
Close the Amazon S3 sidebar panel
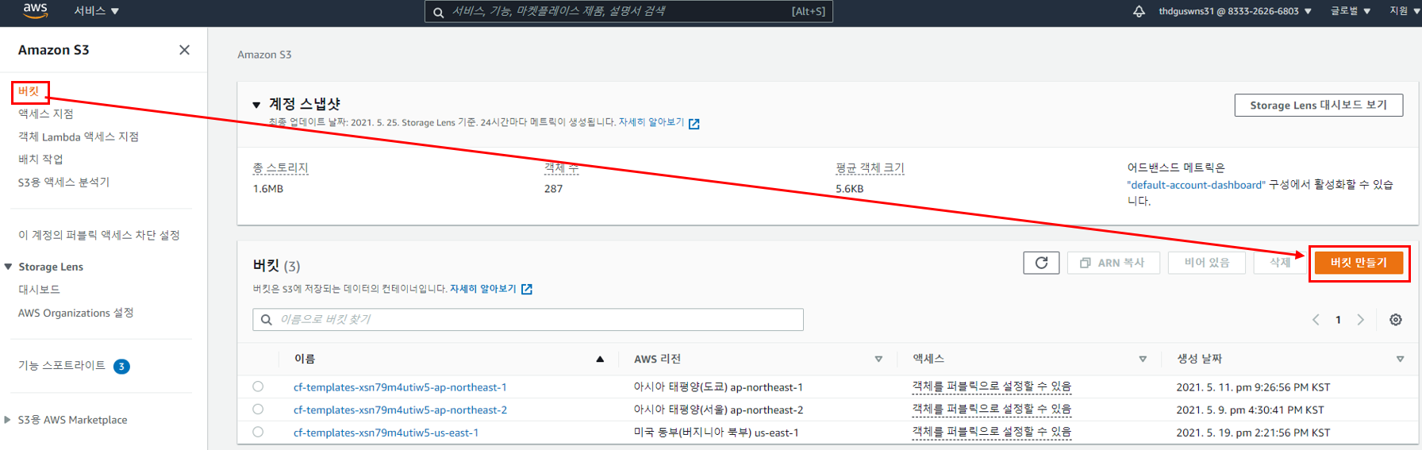pos(184,50)
